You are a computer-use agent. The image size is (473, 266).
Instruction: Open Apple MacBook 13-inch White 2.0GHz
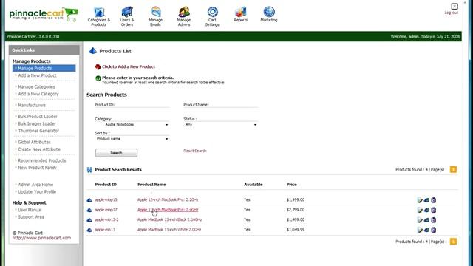point(169,230)
